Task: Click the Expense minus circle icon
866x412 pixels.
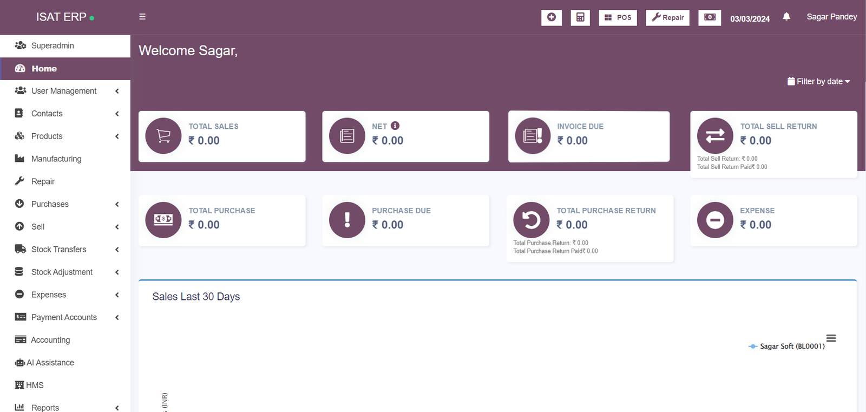Action: click(x=715, y=220)
